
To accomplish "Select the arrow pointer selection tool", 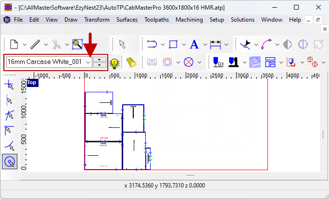I will pos(123,45).
